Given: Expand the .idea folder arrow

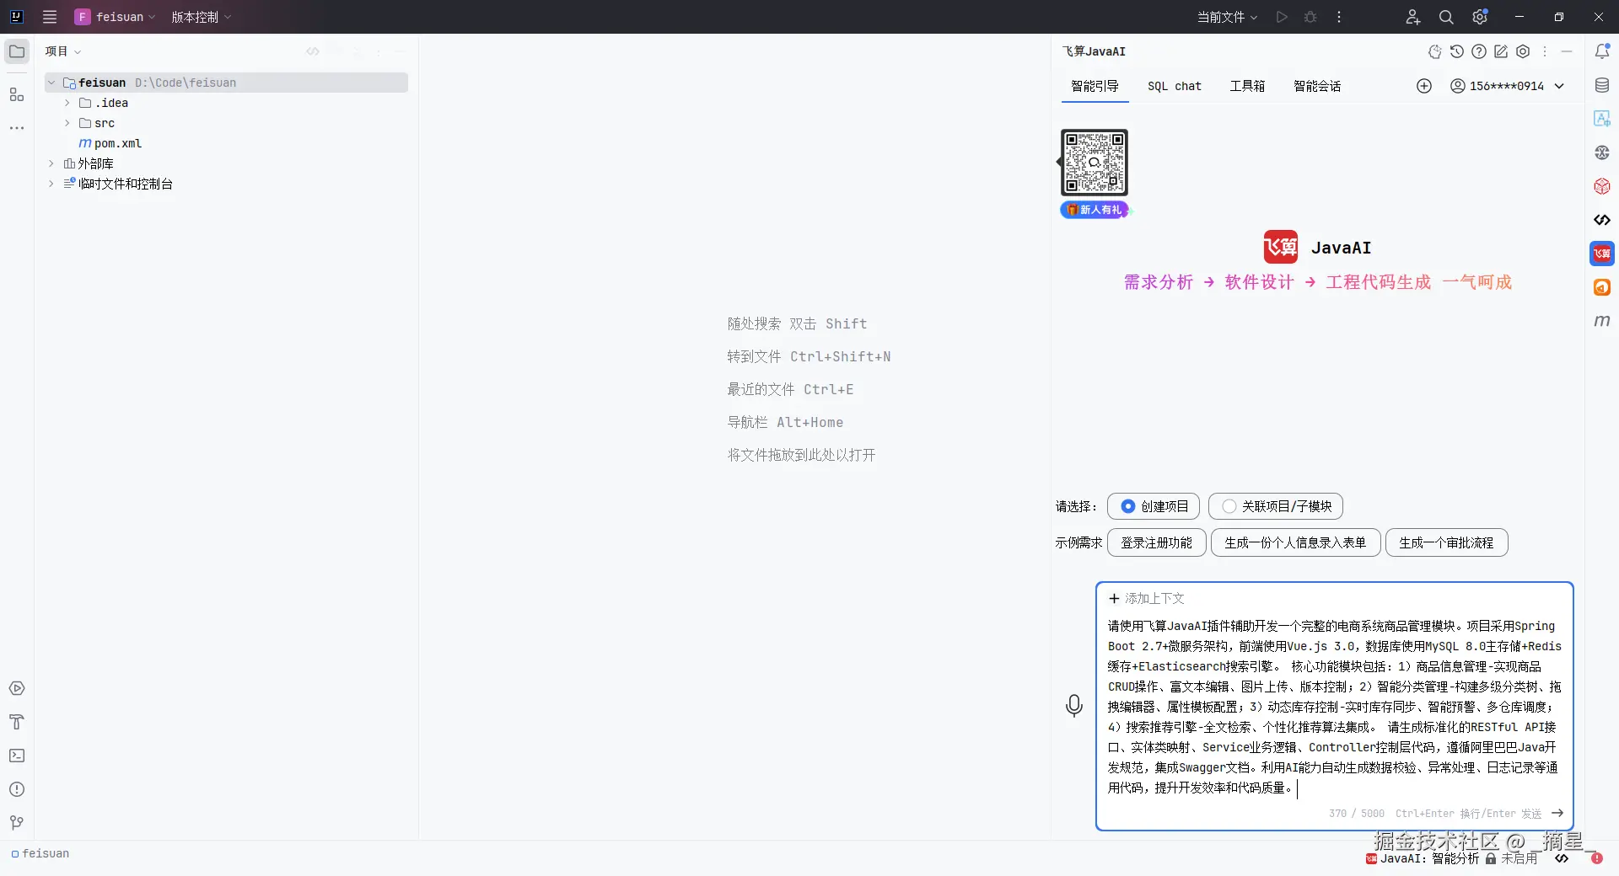Looking at the screenshot, I should [x=67, y=103].
